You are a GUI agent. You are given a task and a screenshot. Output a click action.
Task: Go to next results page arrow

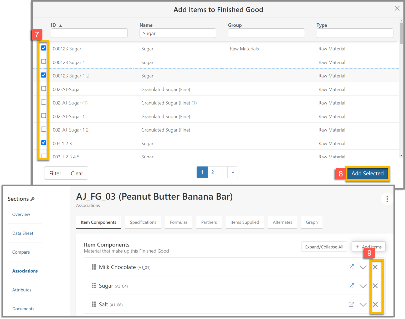(x=223, y=172)
